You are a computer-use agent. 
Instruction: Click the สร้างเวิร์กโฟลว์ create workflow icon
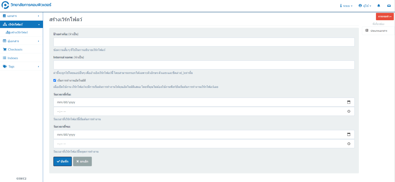[7, 32]
